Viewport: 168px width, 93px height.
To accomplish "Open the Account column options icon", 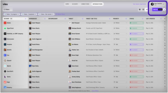I will (26, 19).
